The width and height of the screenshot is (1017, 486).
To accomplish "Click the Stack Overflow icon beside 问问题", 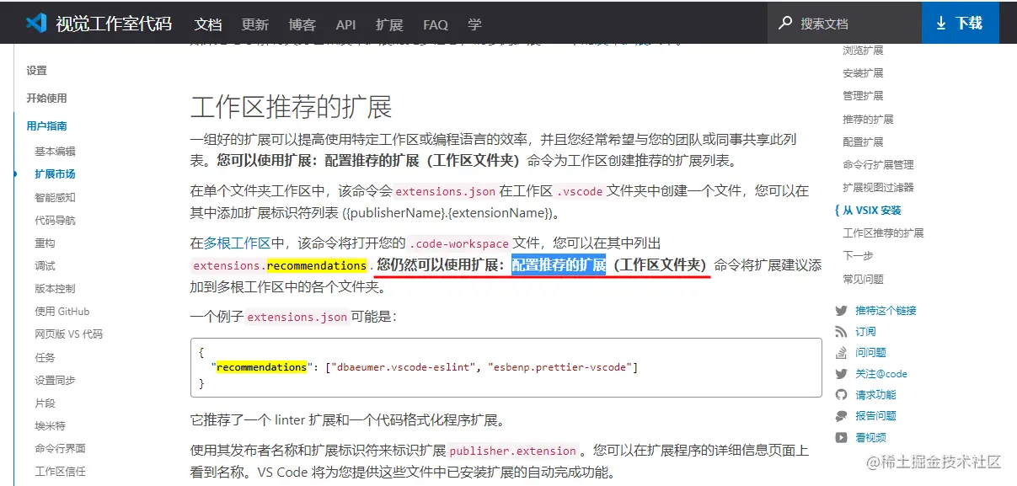I will (x=841, y=353).
